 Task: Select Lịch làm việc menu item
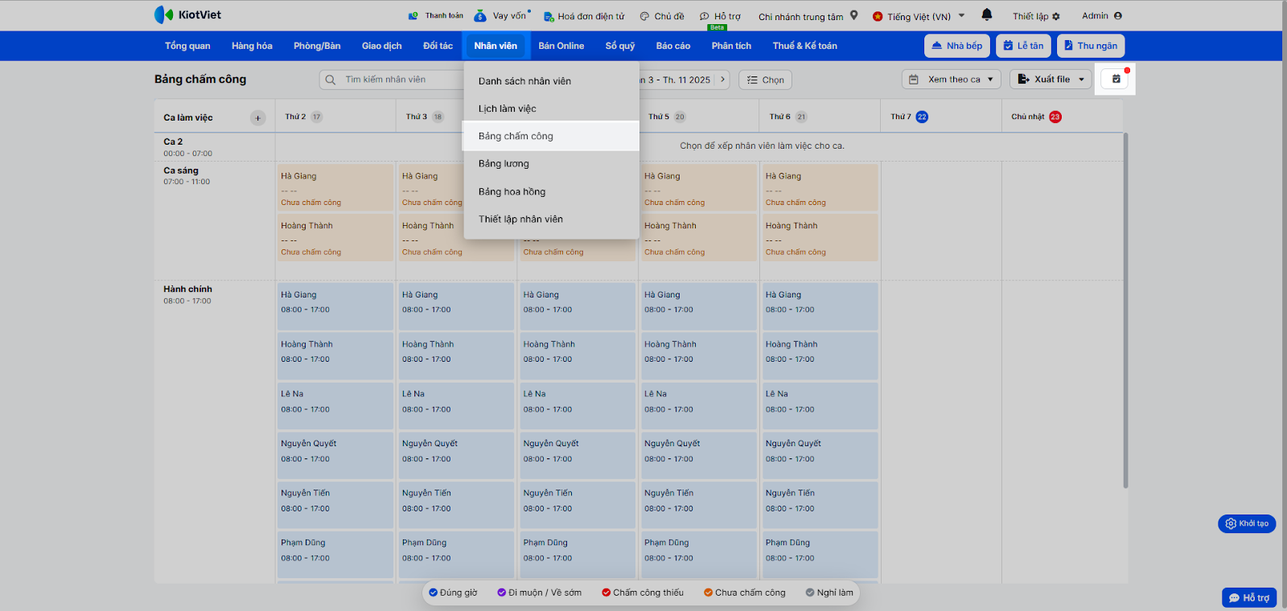552,109
